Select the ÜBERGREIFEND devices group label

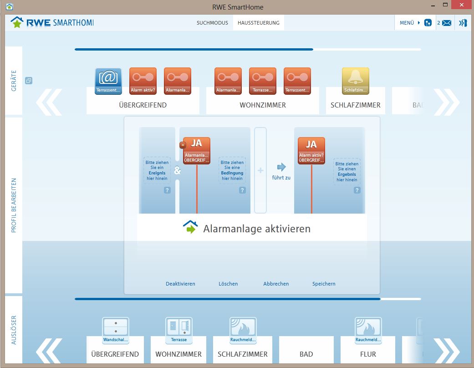click(143, 105)
